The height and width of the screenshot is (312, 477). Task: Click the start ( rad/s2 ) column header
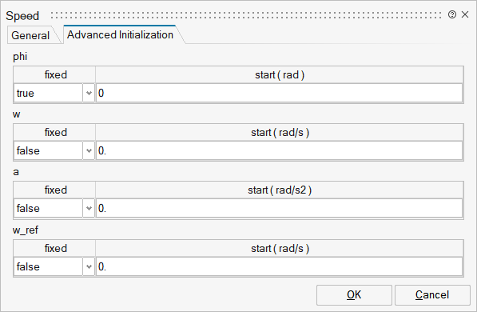280,190
